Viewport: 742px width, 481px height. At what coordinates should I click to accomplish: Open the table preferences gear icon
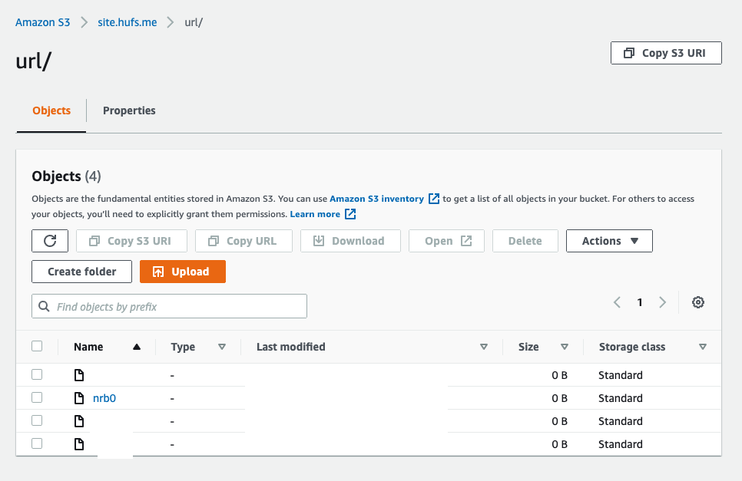698,302
